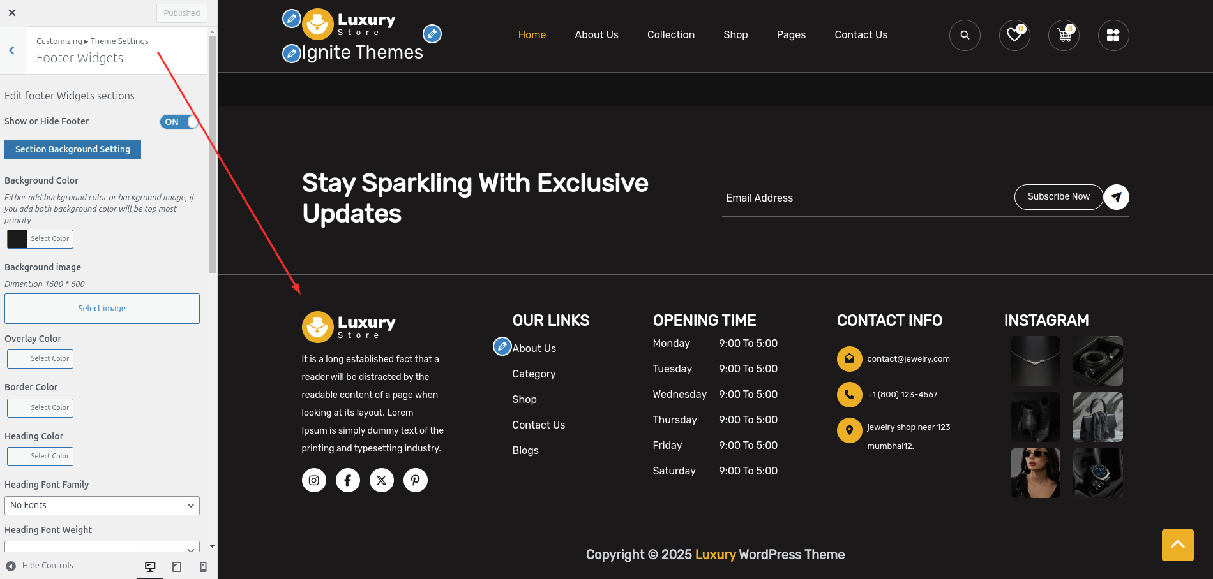This screenshot has height=579, width=1213.
Task: Open the search icon in the header
Action: (x=964, y=35)
